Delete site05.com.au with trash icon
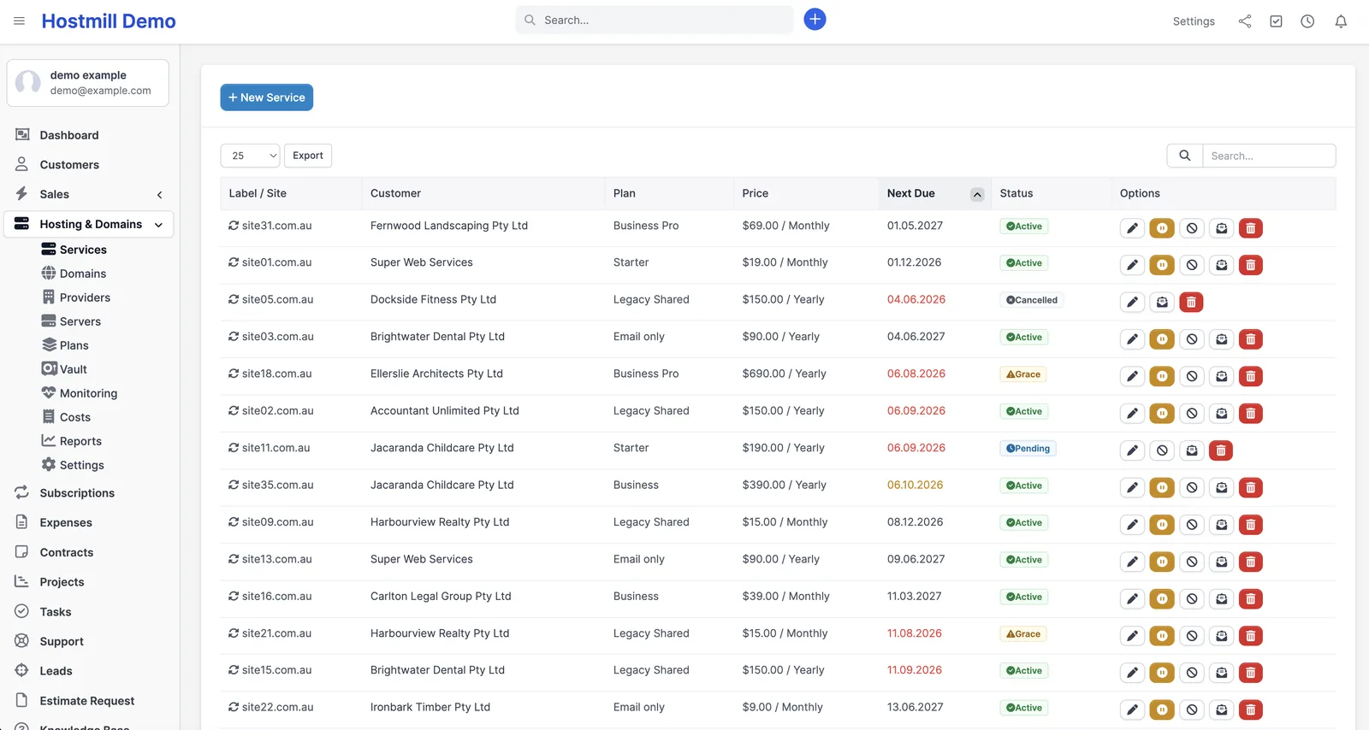 click(1191, 302)
